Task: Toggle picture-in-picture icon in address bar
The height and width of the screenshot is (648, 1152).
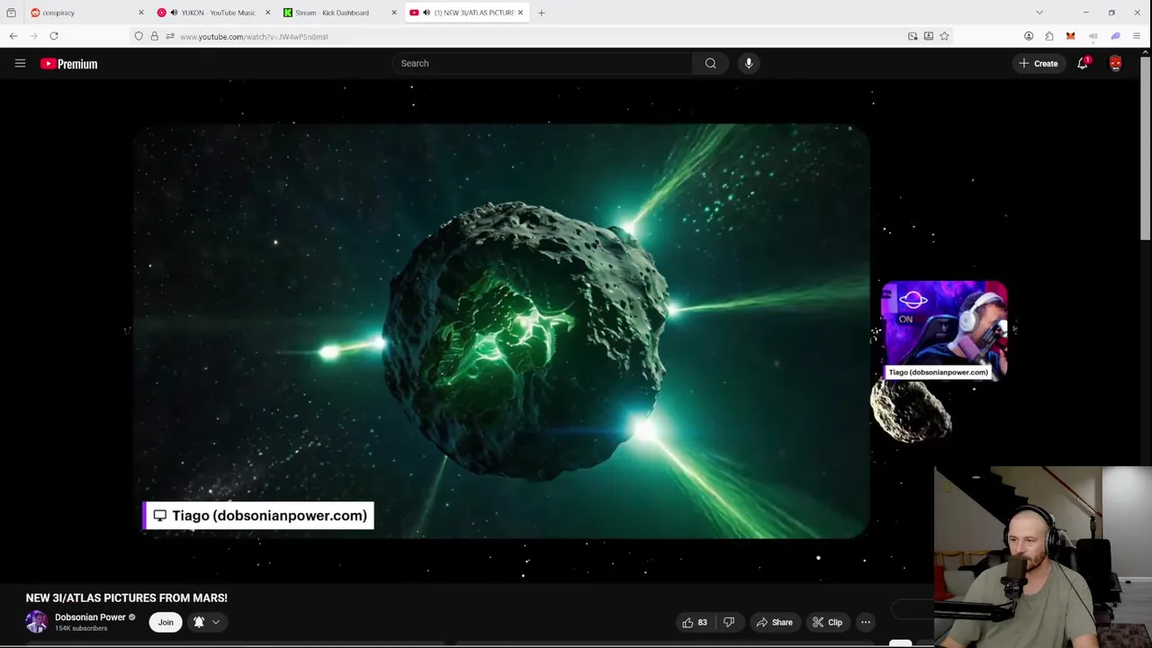Action: [x=913, y=36]
